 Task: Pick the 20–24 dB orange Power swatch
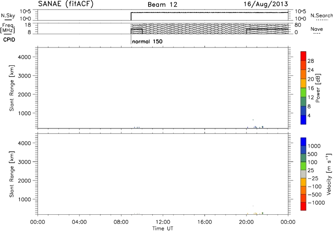pyautogui.click(x=303, y=74)
